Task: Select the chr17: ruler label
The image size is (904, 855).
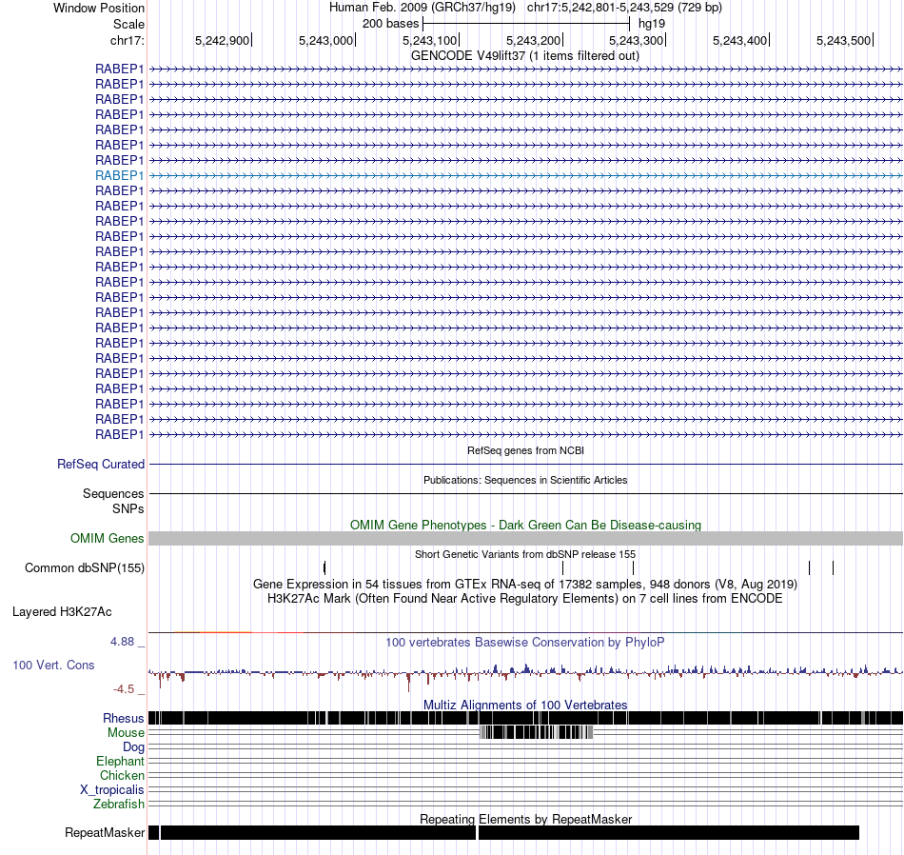Action: point(128,40)
